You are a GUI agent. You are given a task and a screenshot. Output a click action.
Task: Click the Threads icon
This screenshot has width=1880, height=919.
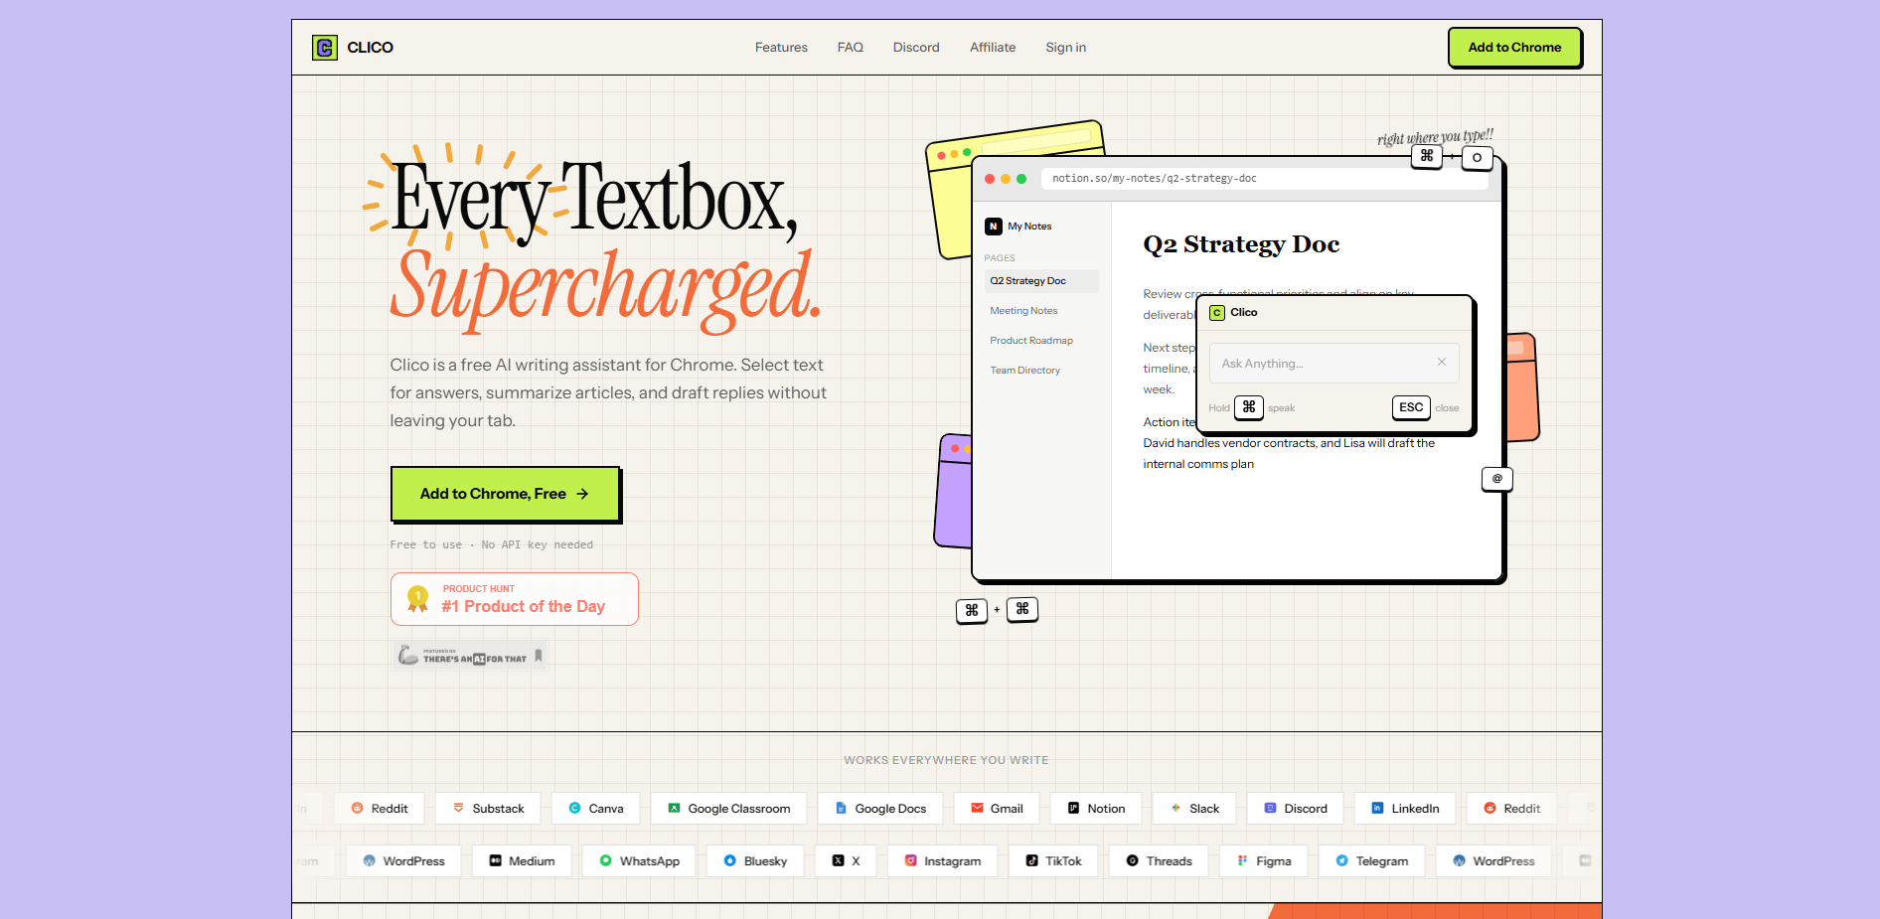pos(1132,861)
